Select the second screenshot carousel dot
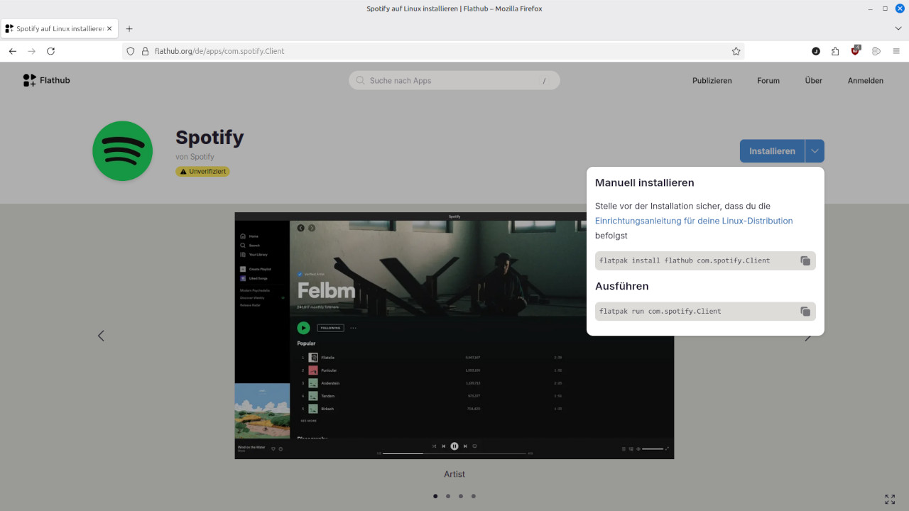This screenshot has width=909, height=511. 448,496
